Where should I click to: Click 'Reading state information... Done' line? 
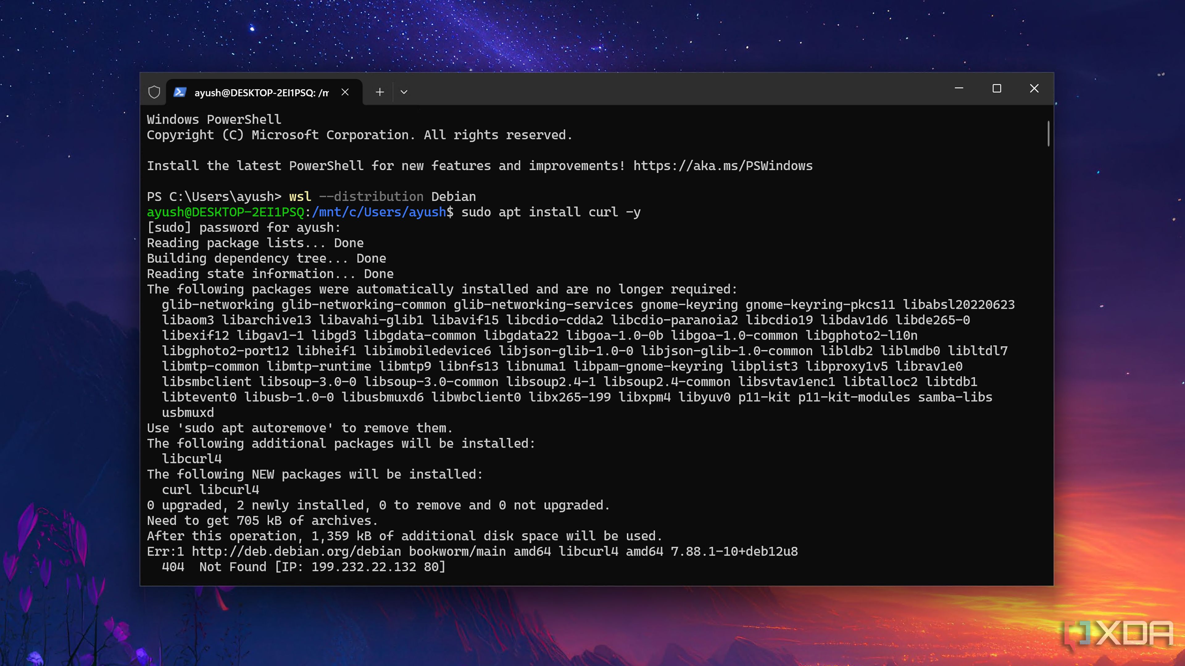click(x=270, y=274)
